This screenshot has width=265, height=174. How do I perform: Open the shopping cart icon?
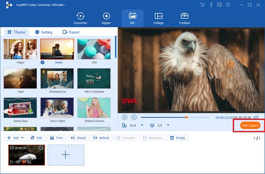pyautogui.click(x=202, y=5)
